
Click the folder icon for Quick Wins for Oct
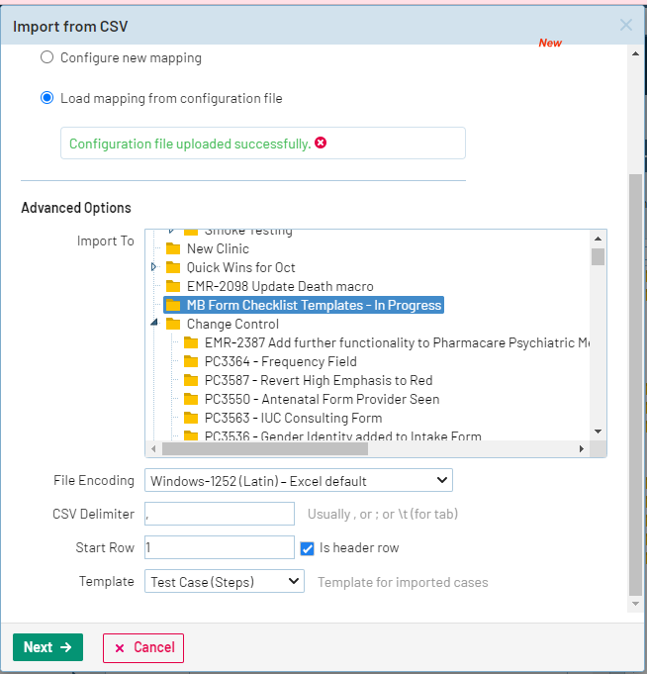[173, 268]
